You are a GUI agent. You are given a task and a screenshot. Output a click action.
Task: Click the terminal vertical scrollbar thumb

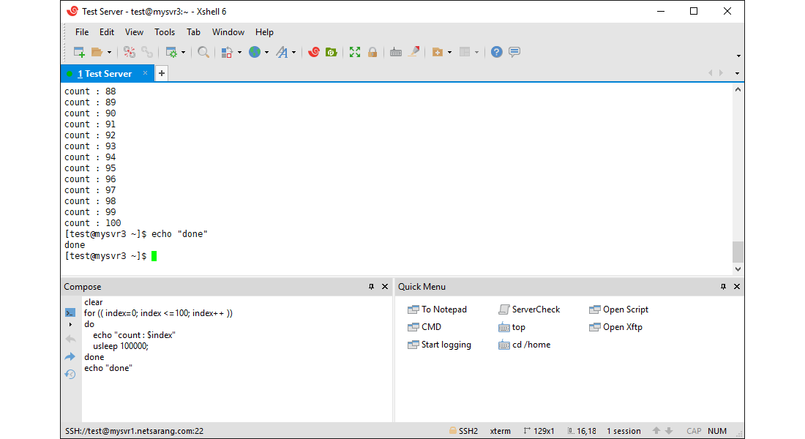pyautogui.click(x=737, y=252)
